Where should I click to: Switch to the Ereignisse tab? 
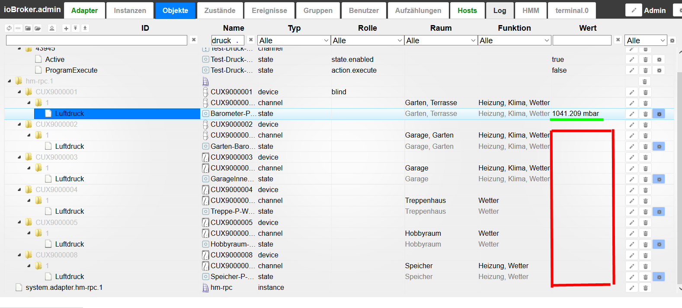click(x=269, y=10)
